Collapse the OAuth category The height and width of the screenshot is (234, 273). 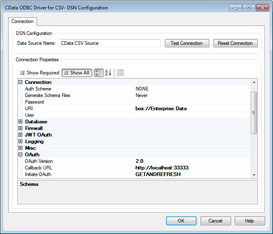pos(21,155)
